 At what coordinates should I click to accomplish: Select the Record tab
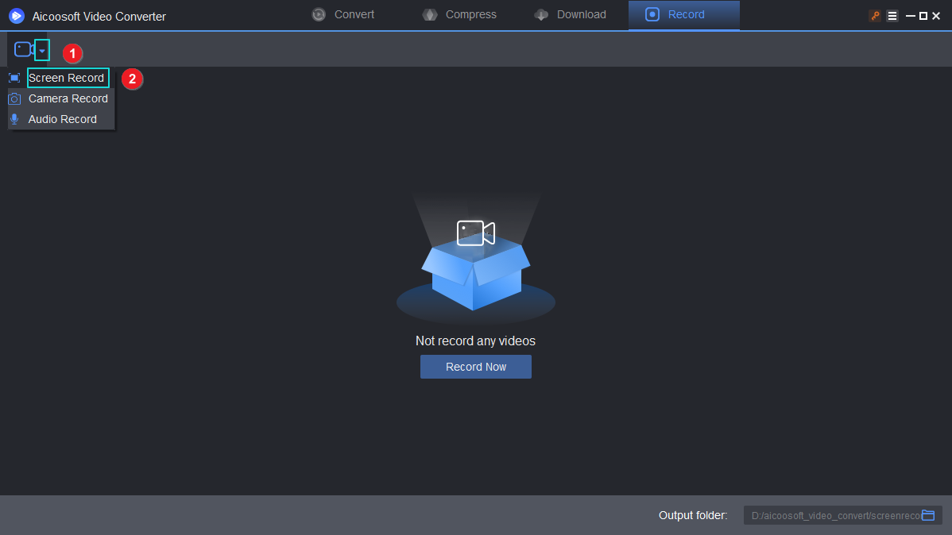(x=684, y=14)
